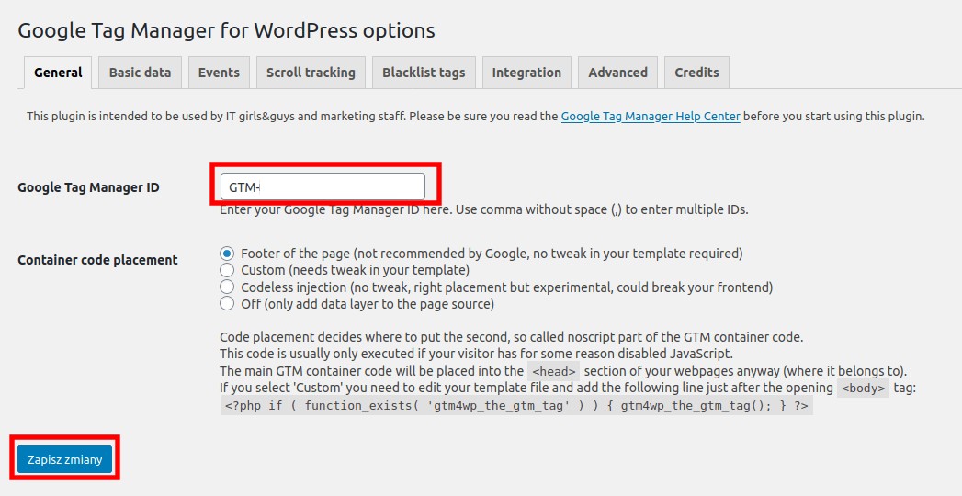Click the Zapisz zmiany button
The height and width of the screenshot is (496, 962).
[64, 459]
